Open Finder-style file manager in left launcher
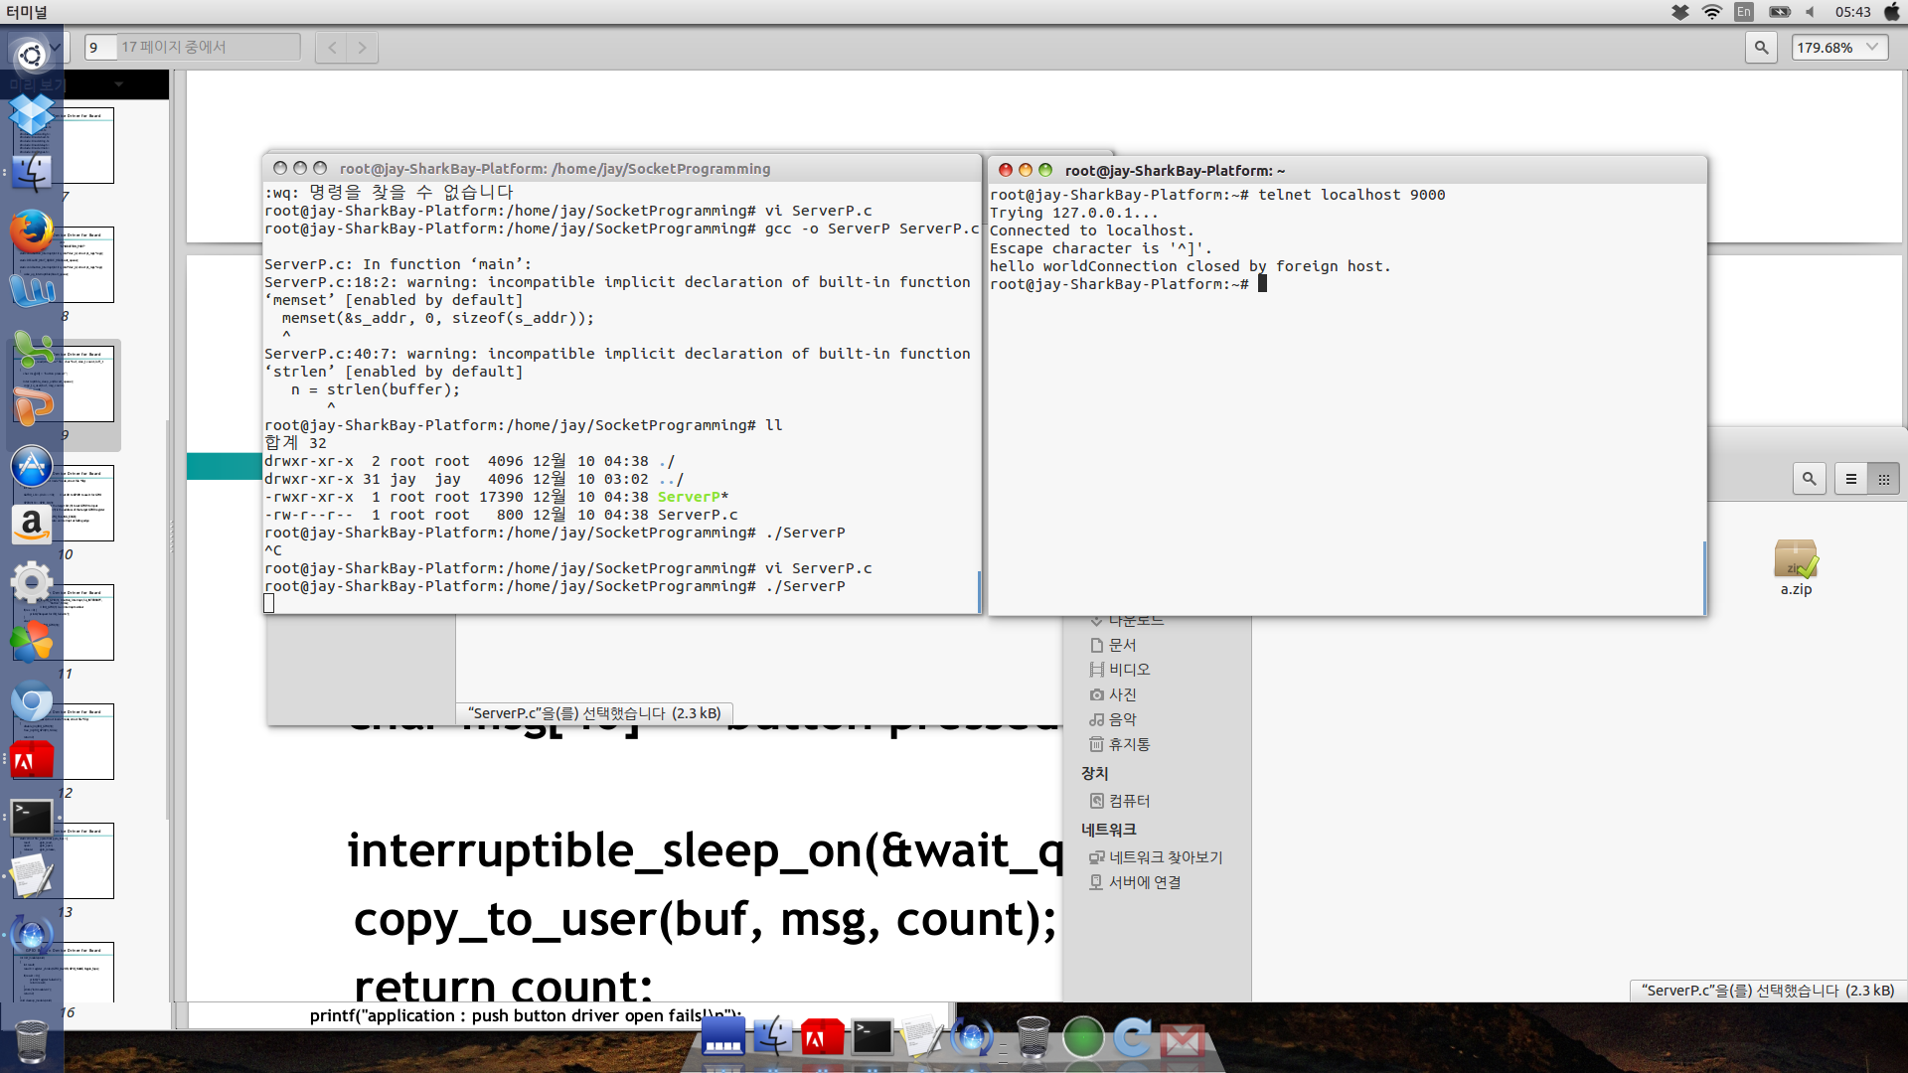Screen dimensions: 1908x1073 [31, 173]
